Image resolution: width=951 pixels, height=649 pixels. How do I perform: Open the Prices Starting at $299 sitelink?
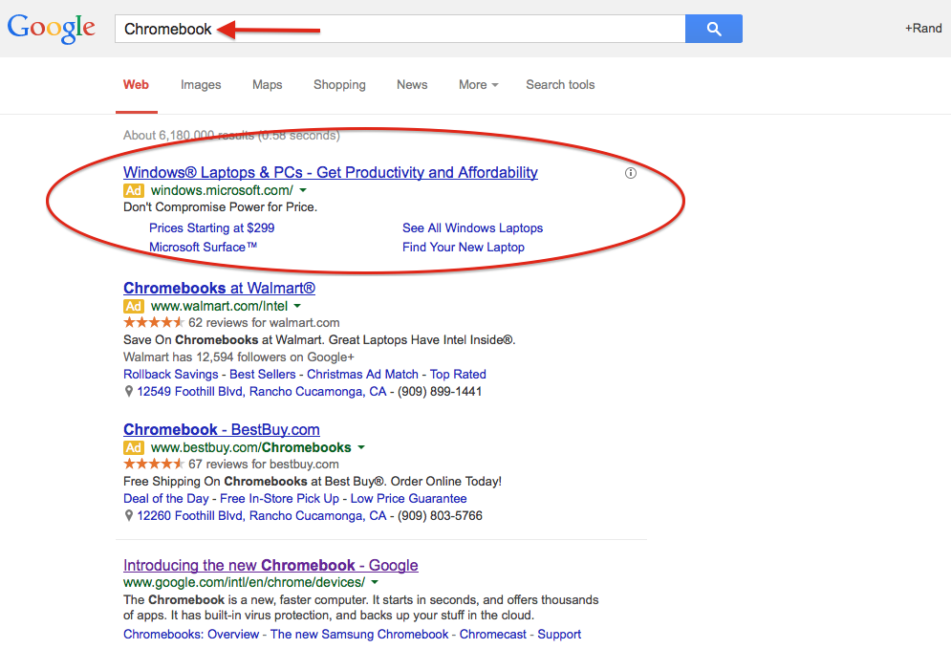211,228
